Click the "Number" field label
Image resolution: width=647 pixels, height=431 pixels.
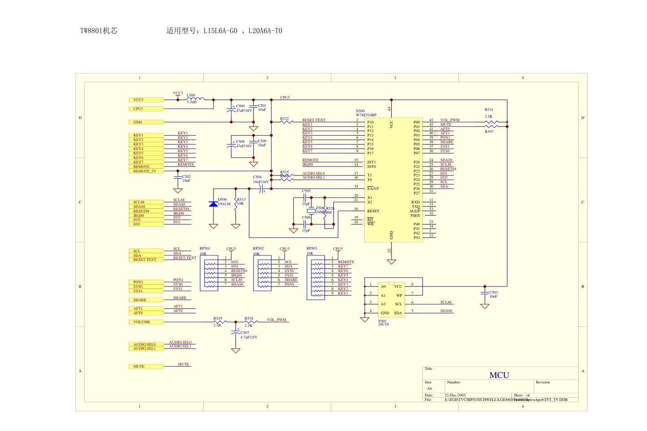click(453, 383)
